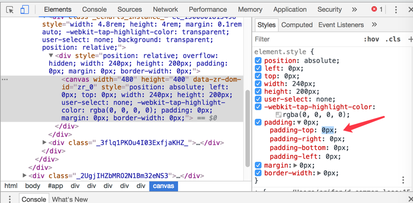Uncheck the position property checkbox
Image resolution: width=413 pixels, height=203 pixels.
(x=258, y=61)
